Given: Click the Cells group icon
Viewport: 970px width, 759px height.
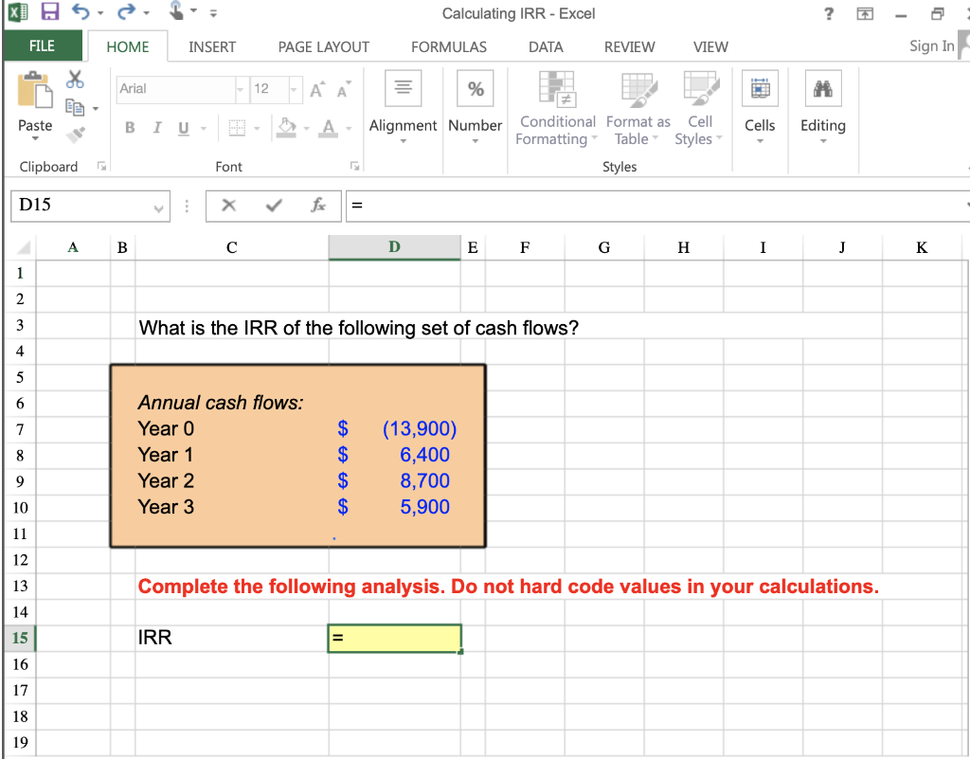Looking at the screenshot, I should [760, 87].
